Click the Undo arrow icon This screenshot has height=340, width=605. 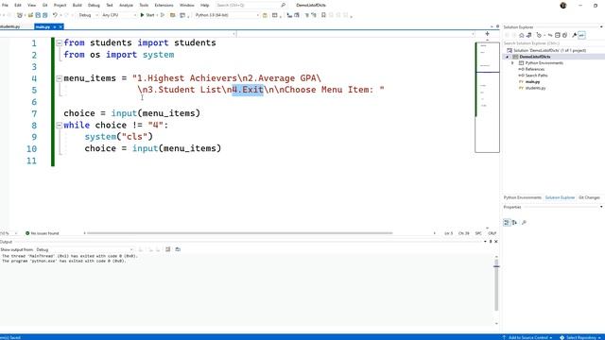click(55, 15)
